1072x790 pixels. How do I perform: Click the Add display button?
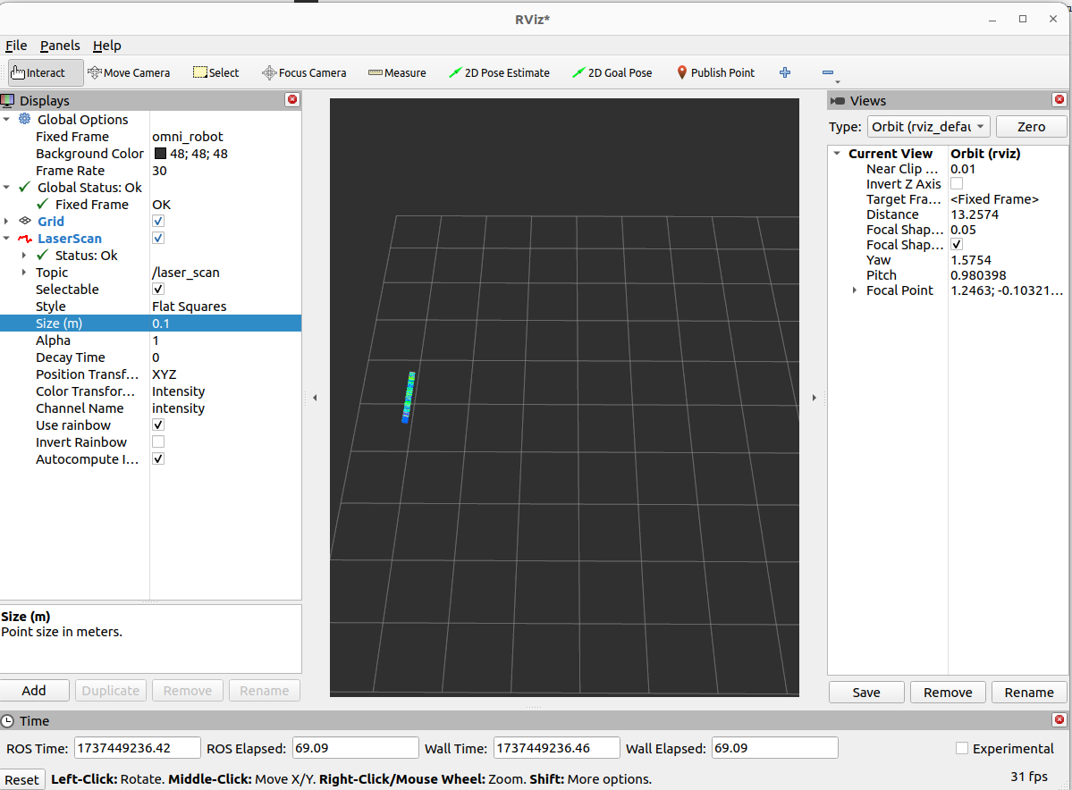click(x=34, y=690)
